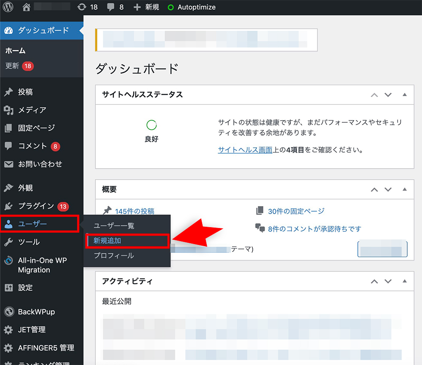Open BackWPup menu label
This screenshot has width=422, height=365.
pyautogui.click(x=36, y=312)
